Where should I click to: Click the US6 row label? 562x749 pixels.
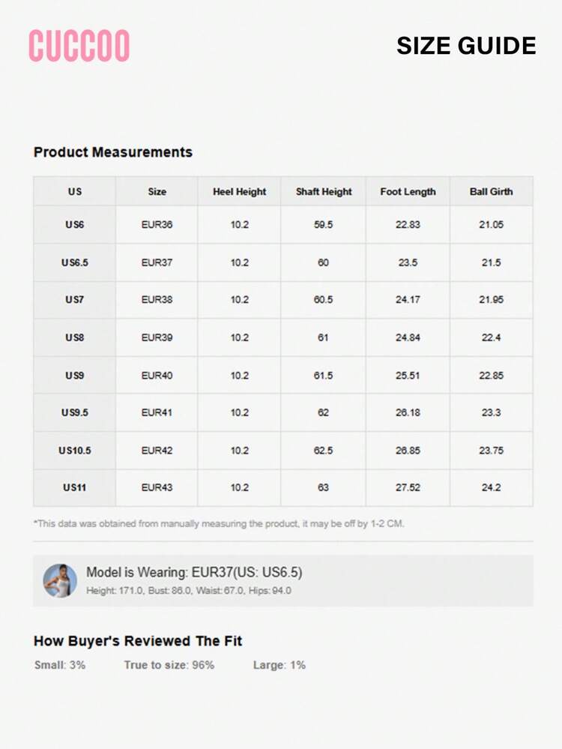pyautogui.click(x=74, y=224)
